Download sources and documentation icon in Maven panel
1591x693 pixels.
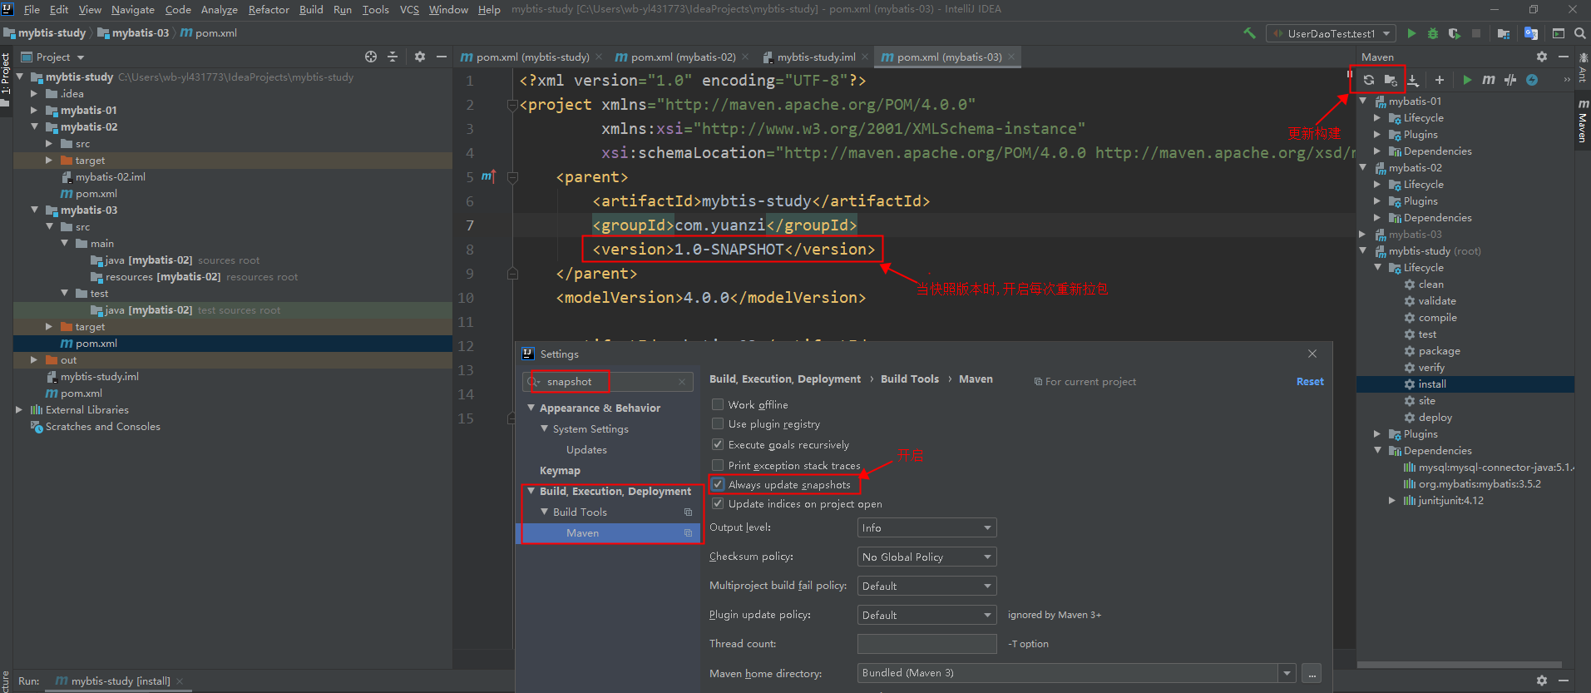click(1413, 80)
